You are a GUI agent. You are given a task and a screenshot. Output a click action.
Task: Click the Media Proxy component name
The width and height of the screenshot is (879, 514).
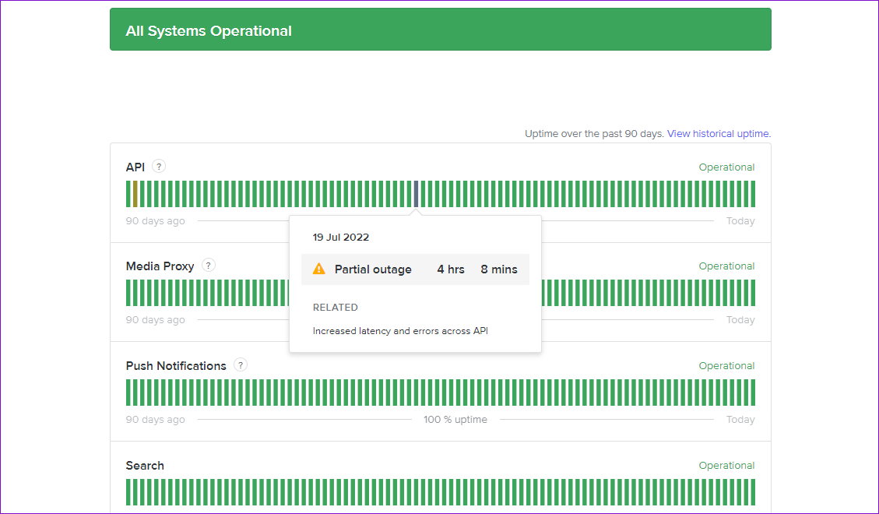(160, 266)
